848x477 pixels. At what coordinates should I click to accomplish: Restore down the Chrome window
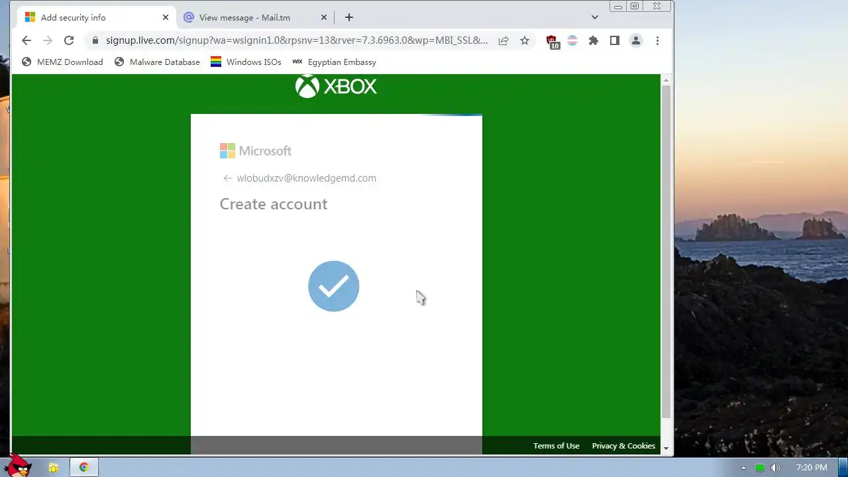tap(635, 6)
